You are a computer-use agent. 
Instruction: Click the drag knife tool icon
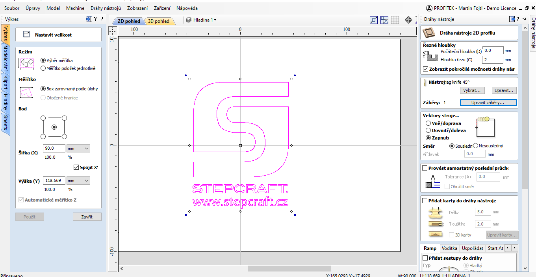click(425, 83)
